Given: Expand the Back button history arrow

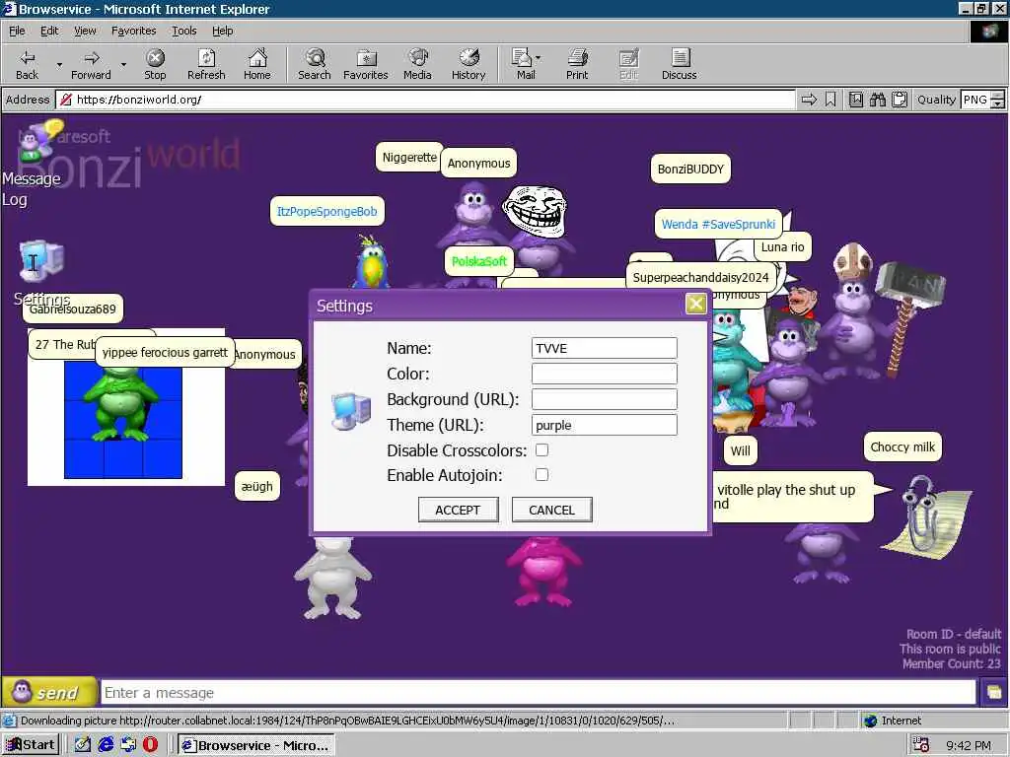Looking at the screenshot, I should click(x=59, y=64).
